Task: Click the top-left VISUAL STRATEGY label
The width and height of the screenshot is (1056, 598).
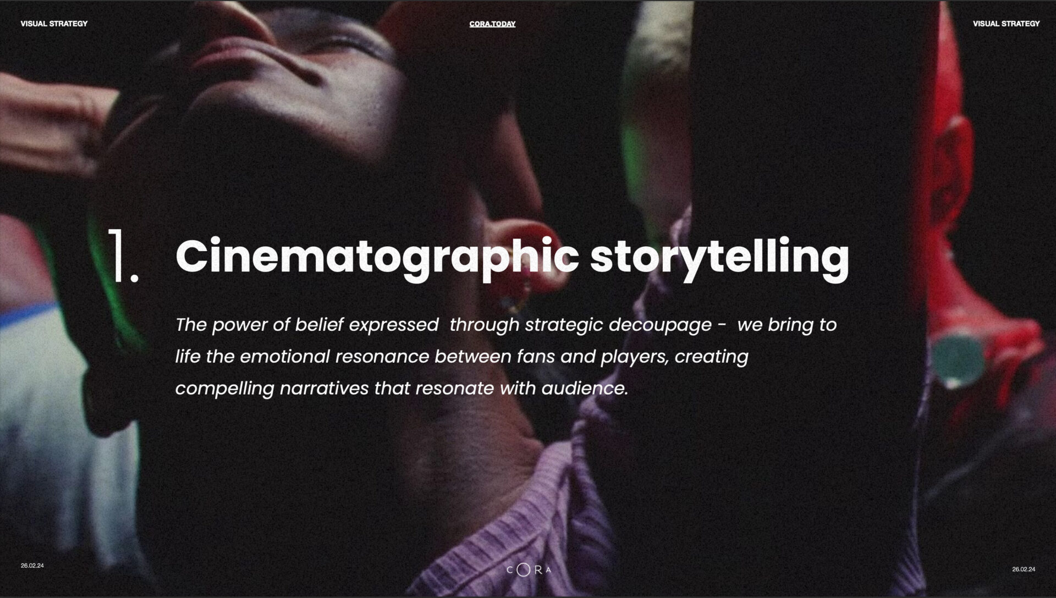Action: (x=54, y=24)
